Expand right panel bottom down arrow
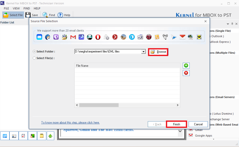Screen dimensions: 239x147 pyautogui.click(x=213, y=139)
